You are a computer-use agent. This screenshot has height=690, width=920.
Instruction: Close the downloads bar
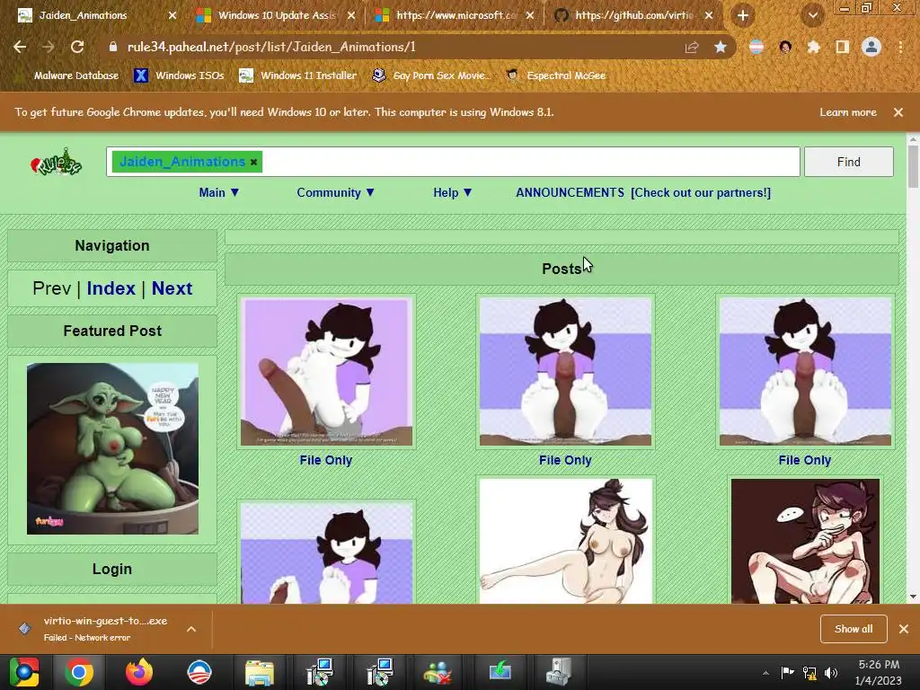904,629
